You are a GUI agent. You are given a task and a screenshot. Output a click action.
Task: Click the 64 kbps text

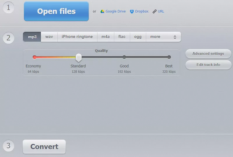pos(33,72)
